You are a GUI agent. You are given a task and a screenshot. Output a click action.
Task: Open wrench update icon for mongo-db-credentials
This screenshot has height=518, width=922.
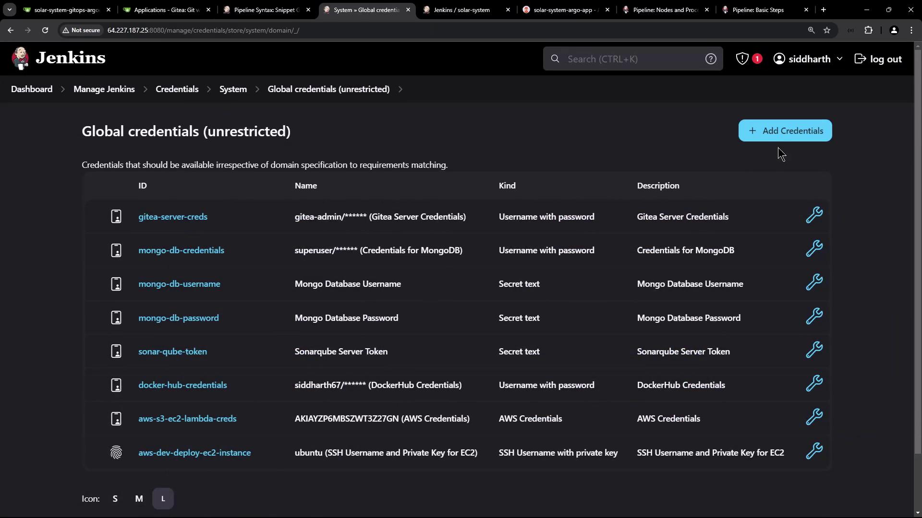tap(814, 248)
